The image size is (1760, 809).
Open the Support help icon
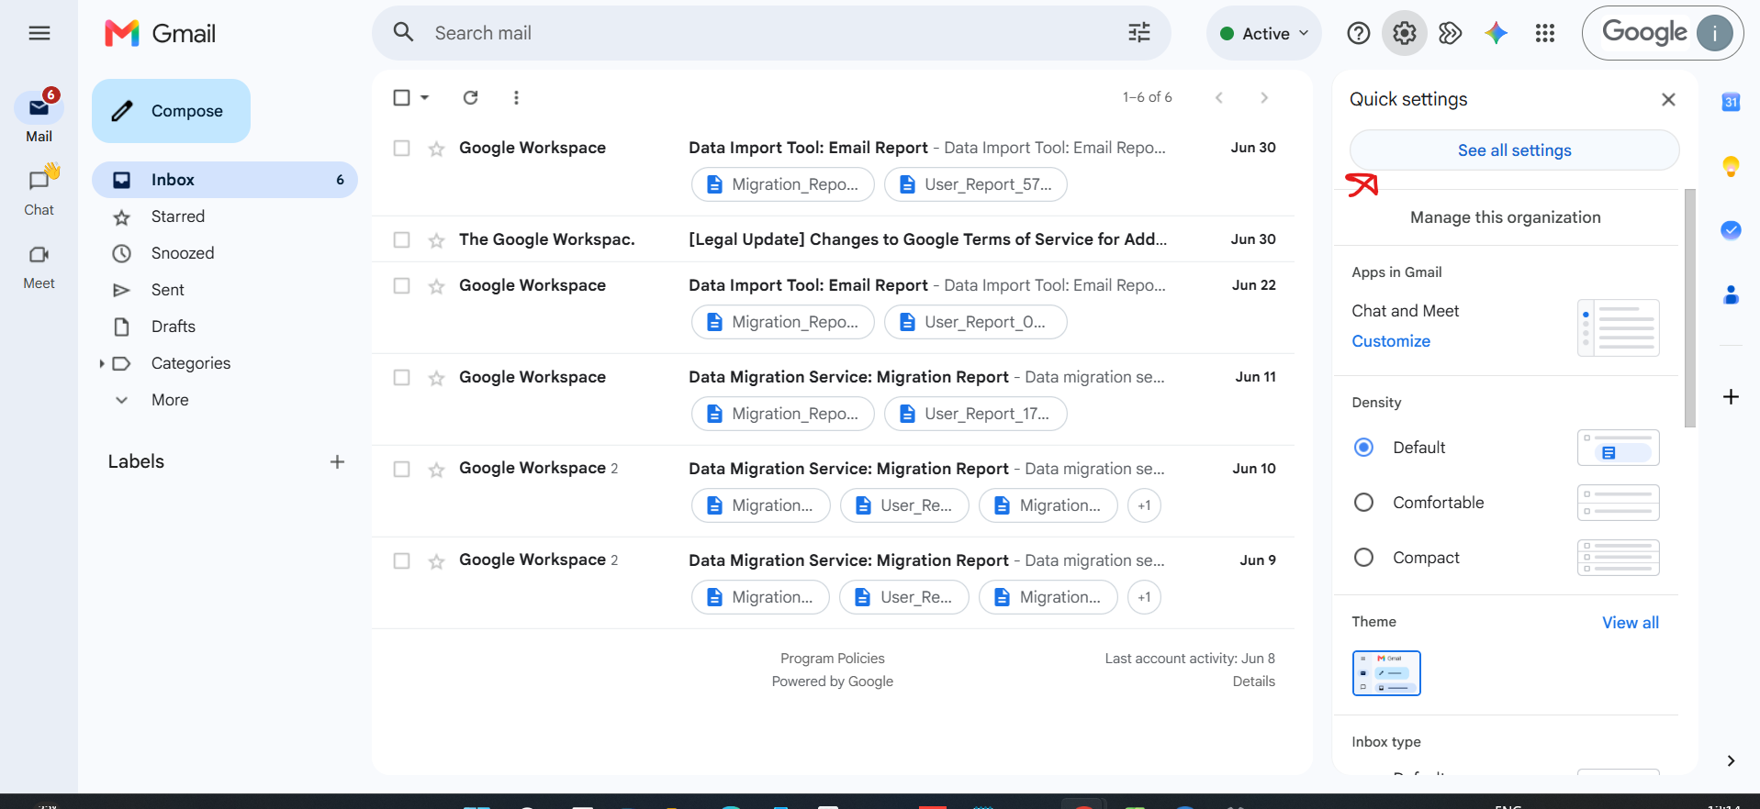click(x=1358, y=33)
